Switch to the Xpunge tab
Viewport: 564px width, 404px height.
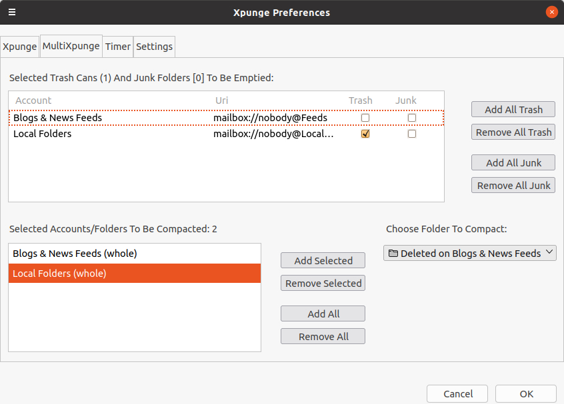pos(19,47)
